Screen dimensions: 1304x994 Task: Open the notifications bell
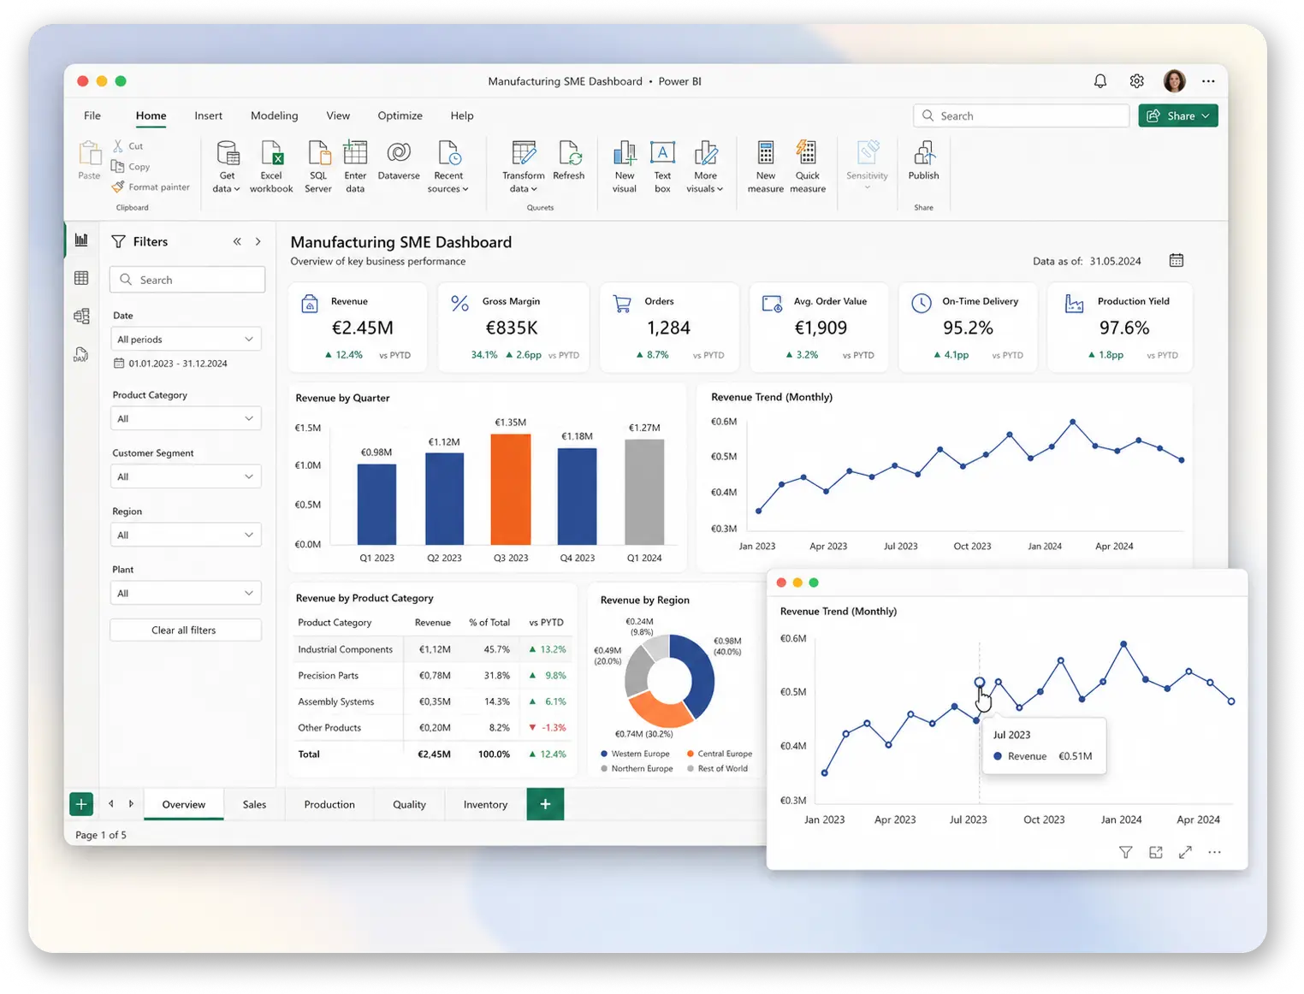coord(1100,81)
